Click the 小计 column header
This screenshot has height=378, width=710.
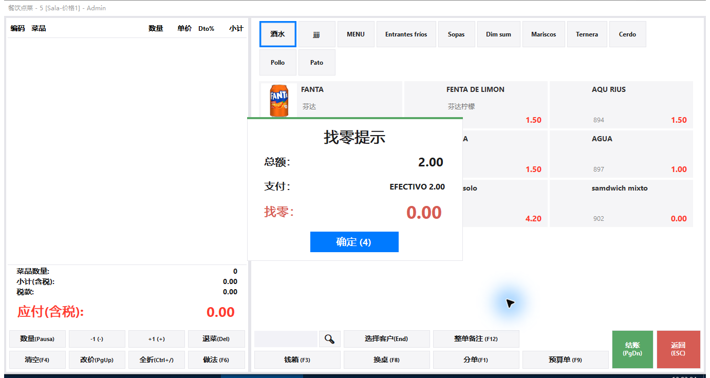pyautogui.click(x=236, y=29)
